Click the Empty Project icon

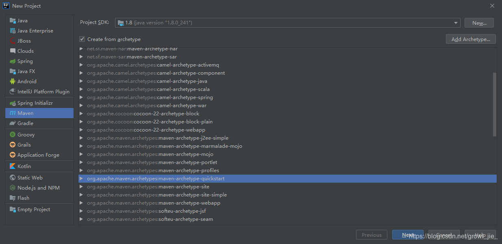(12, 209)
